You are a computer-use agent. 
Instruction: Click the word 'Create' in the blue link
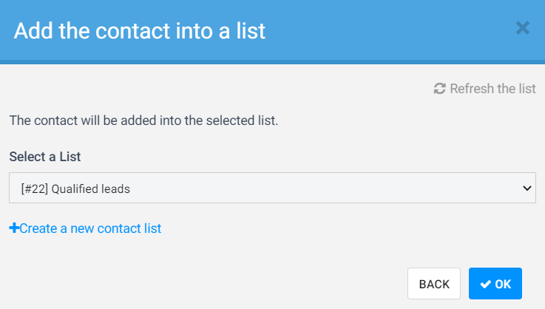[38, 228]
